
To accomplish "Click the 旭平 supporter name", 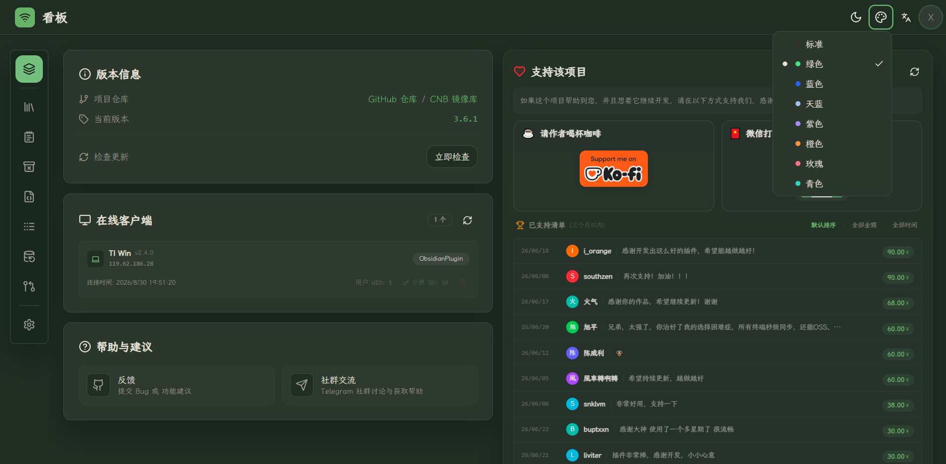I will point(590,327).
